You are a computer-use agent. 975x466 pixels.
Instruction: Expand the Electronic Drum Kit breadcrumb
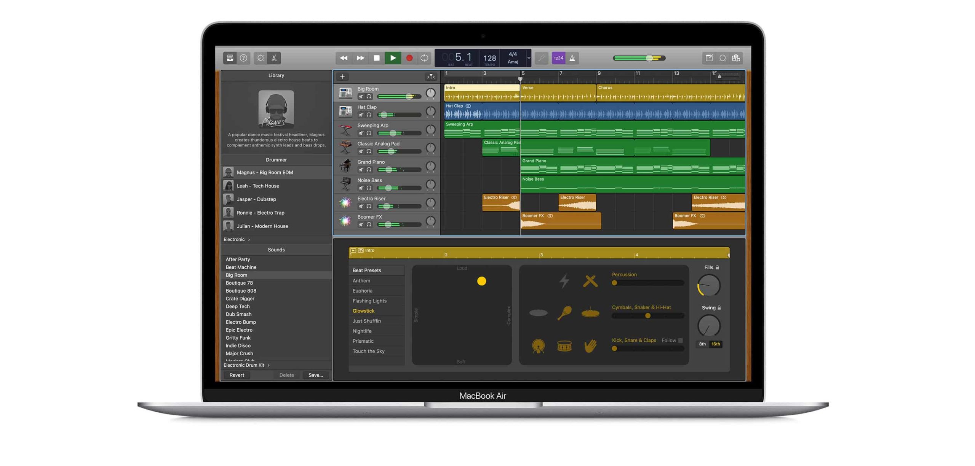coord(246,365)
